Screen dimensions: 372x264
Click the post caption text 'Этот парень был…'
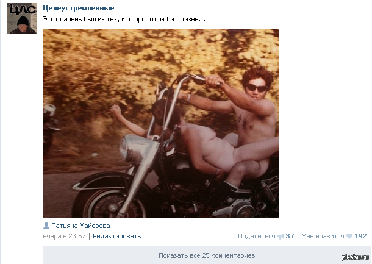point(124,20)
